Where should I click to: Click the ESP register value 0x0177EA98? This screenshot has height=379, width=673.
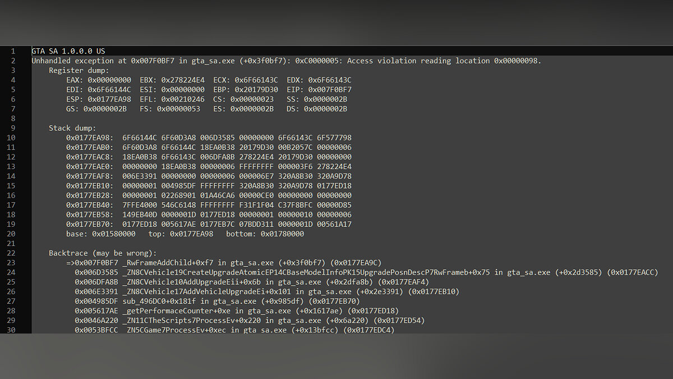pos(109,99)
